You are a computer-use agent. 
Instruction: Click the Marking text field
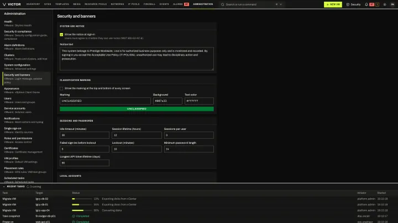tap(105, 101)
